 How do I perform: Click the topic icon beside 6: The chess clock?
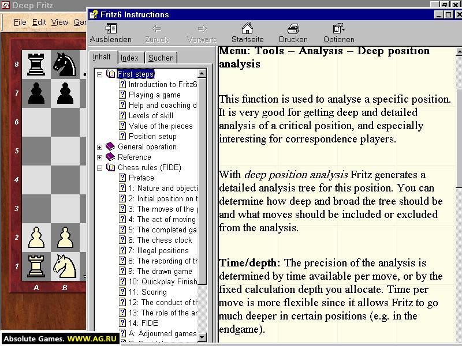click(x=122, y=240)
